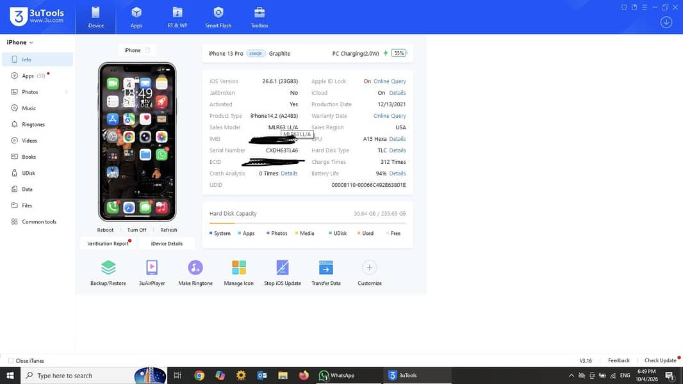
Task: Click Crash Analysis Details link
Action: pos(289,173)
